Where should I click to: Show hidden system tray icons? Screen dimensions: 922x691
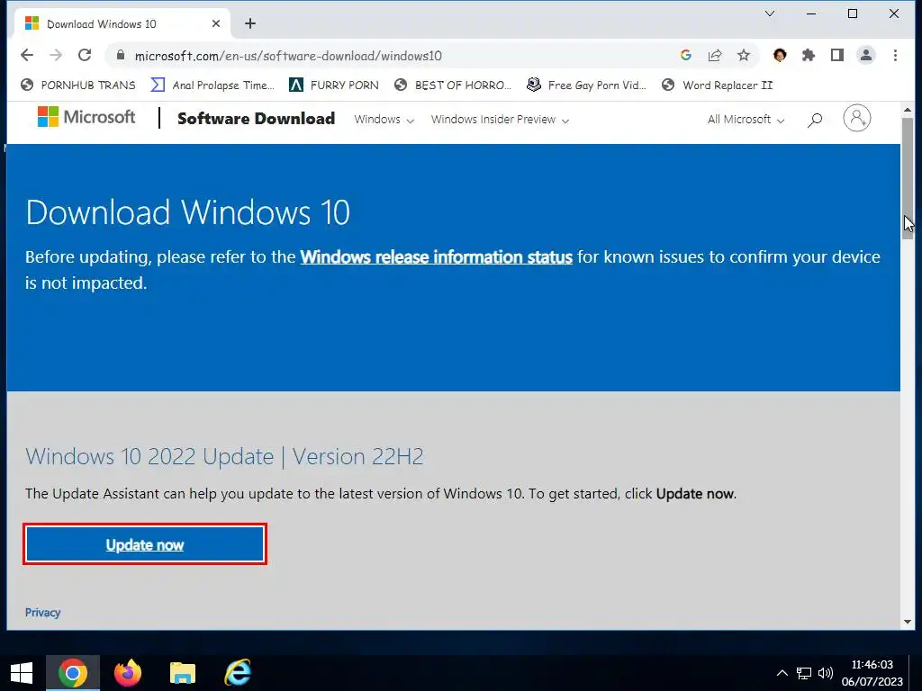click(x=782, y=673)
